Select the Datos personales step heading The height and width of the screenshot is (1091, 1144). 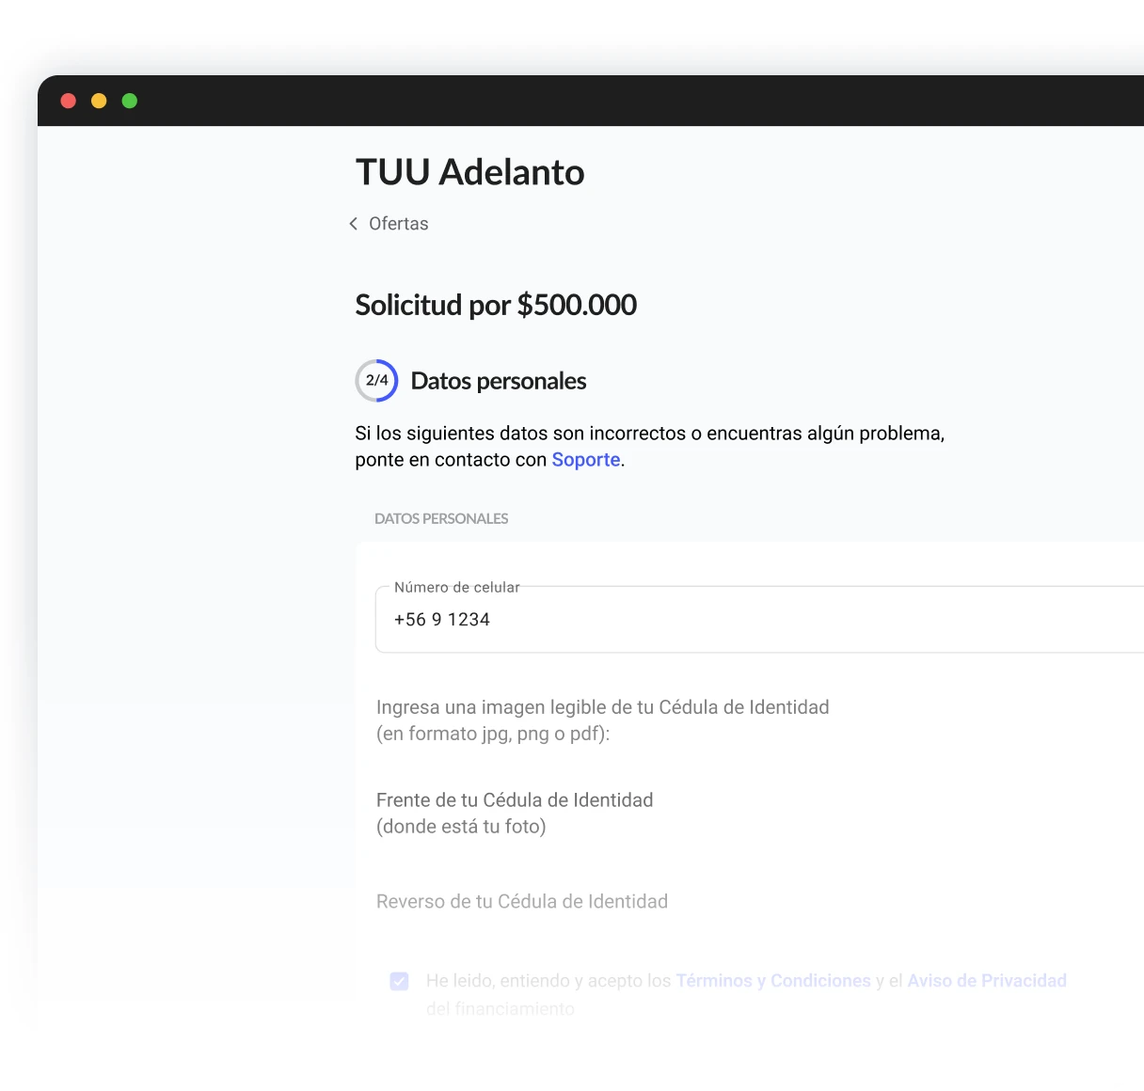coord(499,381)
